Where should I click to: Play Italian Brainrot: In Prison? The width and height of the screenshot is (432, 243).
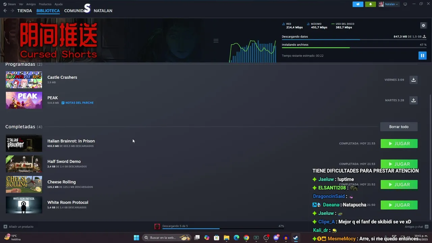pos(399,143)
